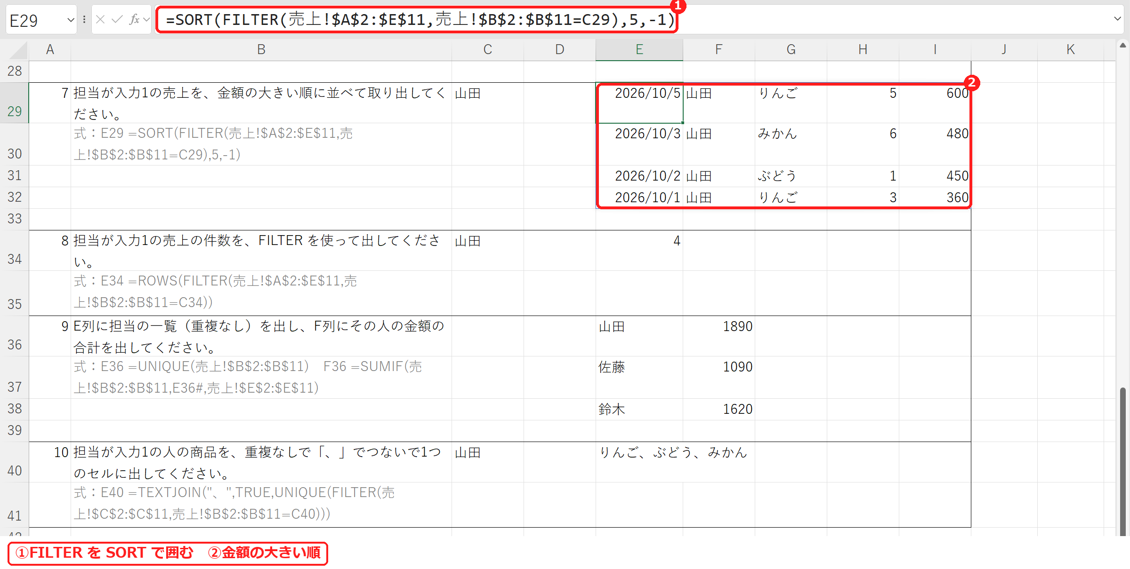Select column F header
The image size is (1130, 569).
(719, 49)
